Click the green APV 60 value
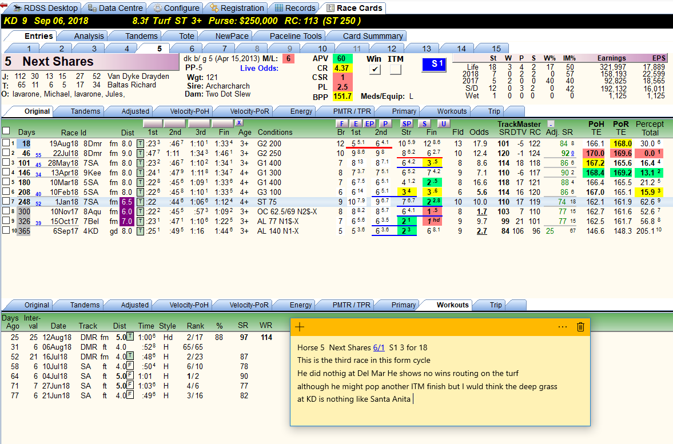This screenshot has width=673, height=444. coord(342,58)
